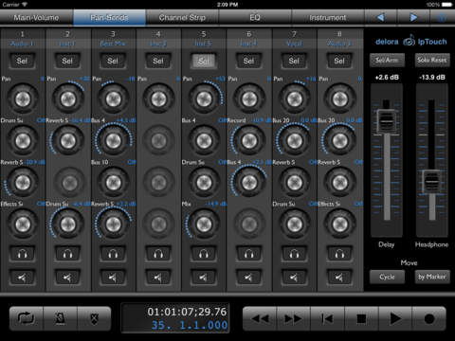
Task: Solo channel 5 with its headphone icon
Action: pos(204,254)
